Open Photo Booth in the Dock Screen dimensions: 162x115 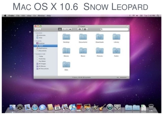pyautogui.click(x=80, y=107)
